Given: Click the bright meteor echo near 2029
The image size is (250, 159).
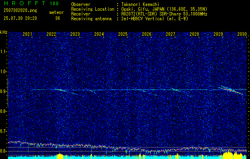Looking at the screenshot, I should 231,90.
